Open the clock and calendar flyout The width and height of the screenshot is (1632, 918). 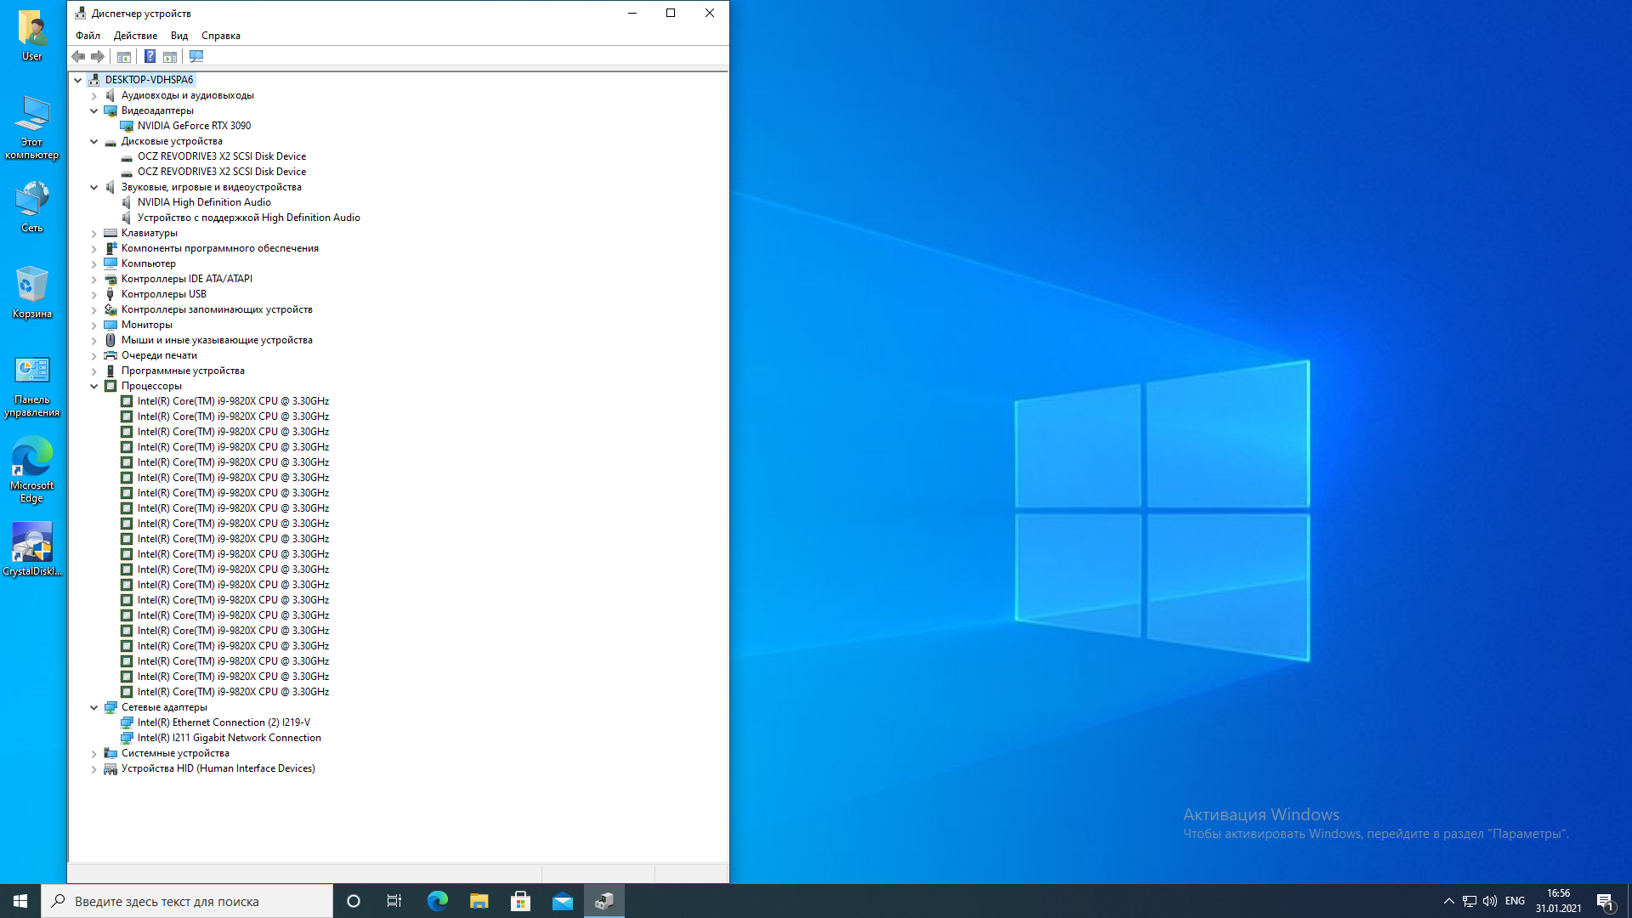click(x=1558, y=901)
